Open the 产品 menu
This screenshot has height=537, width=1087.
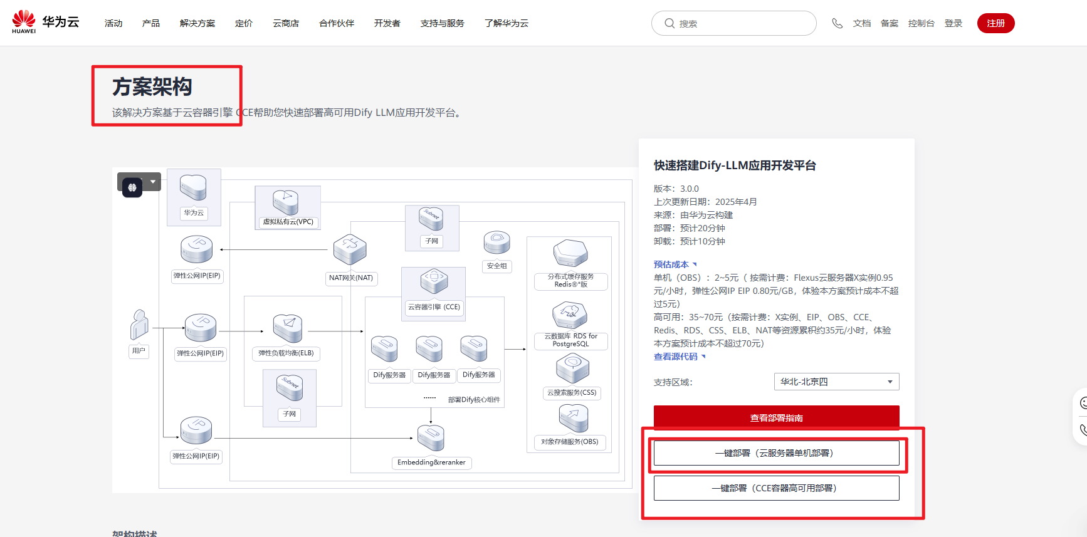pyautogui.click(x=151, y=23)
